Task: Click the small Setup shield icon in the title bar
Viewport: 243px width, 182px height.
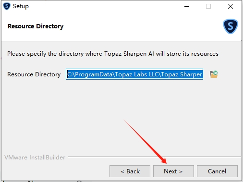Action: click(x=7, y=6)
